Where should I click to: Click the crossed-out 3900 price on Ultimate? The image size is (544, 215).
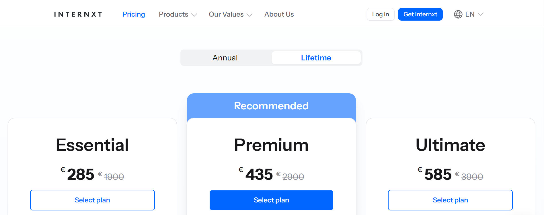click(x=472, y=176)
